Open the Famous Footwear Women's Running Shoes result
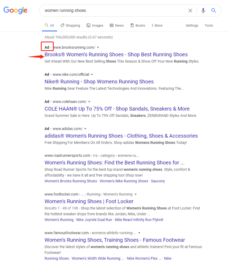Screen dimensions: 228x266 pos(115,240)
